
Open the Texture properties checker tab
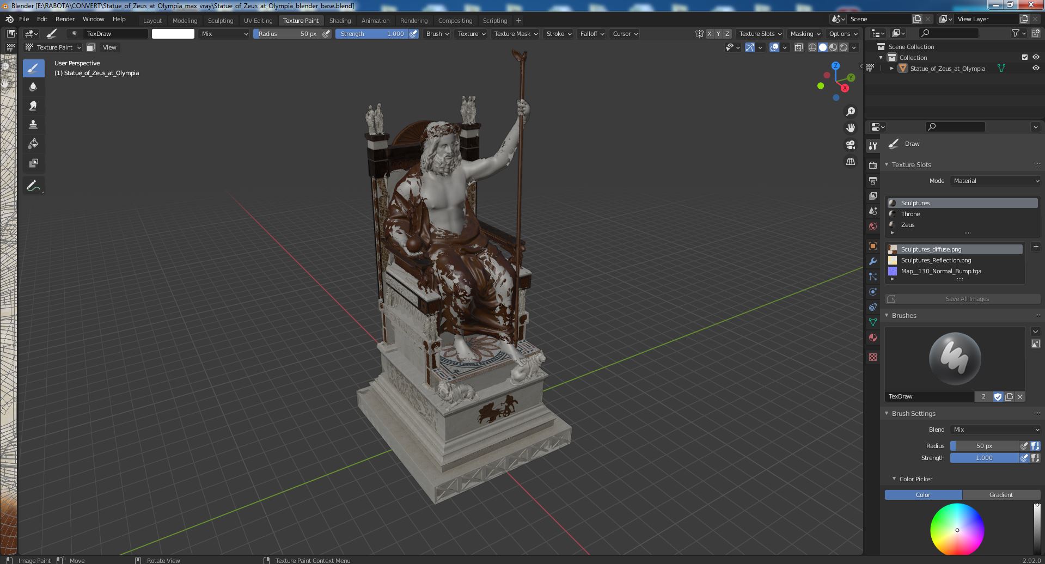coord(873,357)
